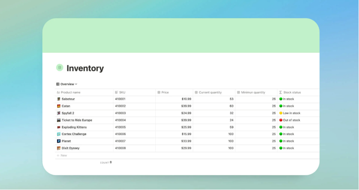The image size is (359, 190).
Task: Click the yellow Low in stock indicator
Action: click(x=281, y=113)
